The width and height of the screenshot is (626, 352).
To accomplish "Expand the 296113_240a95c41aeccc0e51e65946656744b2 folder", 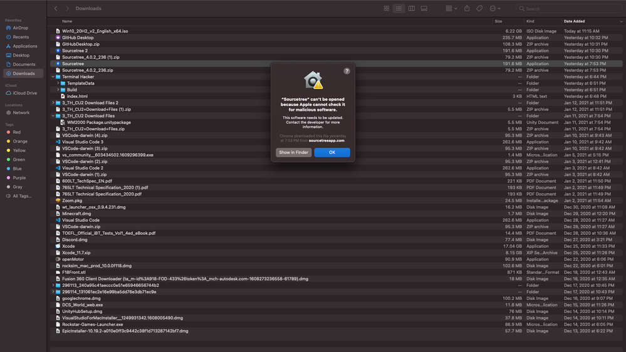I will click(x=53, y=286).
